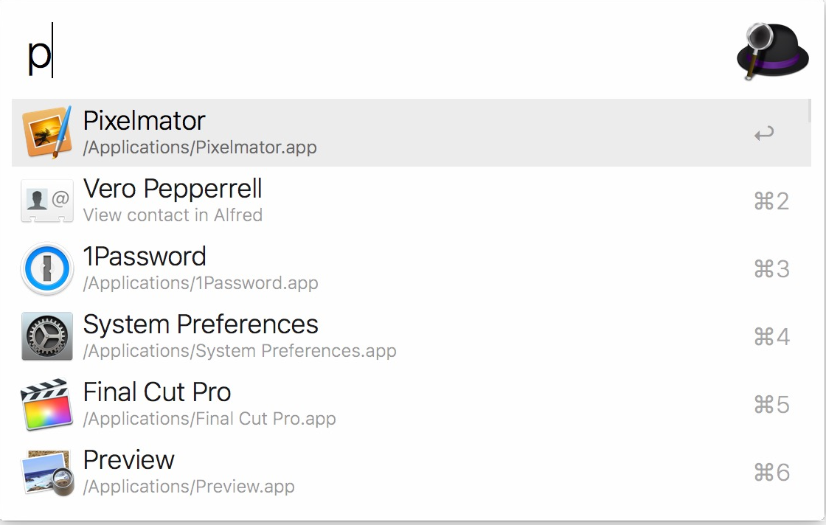Click the Alfred bowler hat icon
Screen dimensions: 826x525
coord(771,50)
